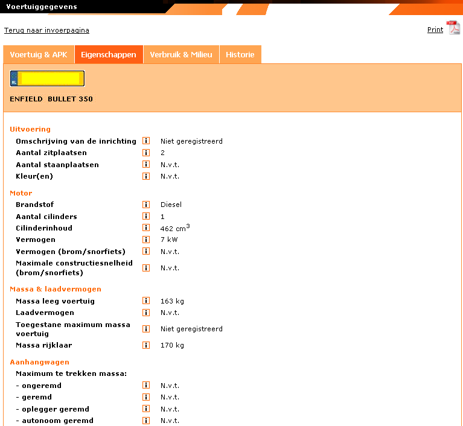This screenshot has height=426, width=463.
Task: Click the yellow license plate image
Action: coord(47,78)
